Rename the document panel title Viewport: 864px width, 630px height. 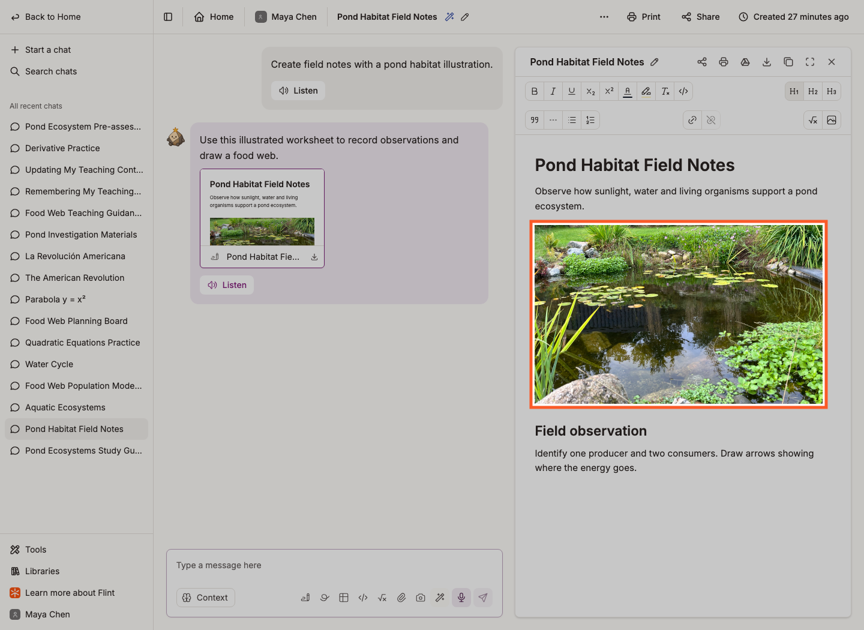coord(655,62)
